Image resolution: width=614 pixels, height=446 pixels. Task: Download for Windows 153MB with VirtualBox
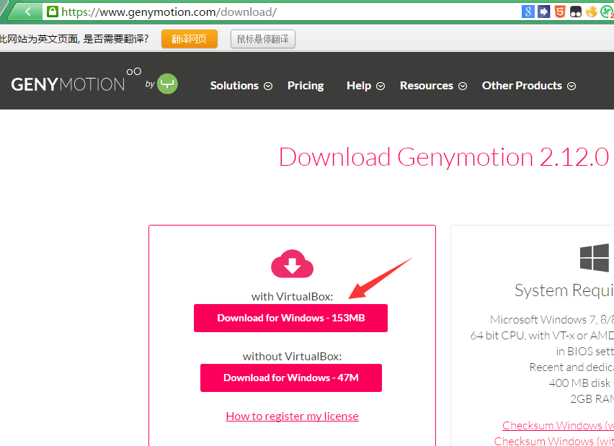coord(290,318)
